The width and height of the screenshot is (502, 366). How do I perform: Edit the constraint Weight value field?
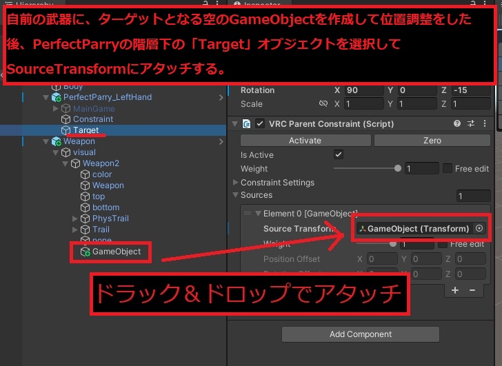click(x=421, y=169)
